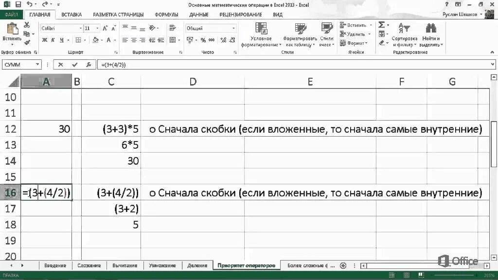
Task: Increase font size with the large A icon
Action: pyautogui.click(x=105, y=28)
